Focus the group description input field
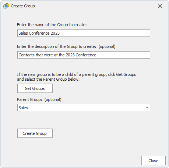 84,55
